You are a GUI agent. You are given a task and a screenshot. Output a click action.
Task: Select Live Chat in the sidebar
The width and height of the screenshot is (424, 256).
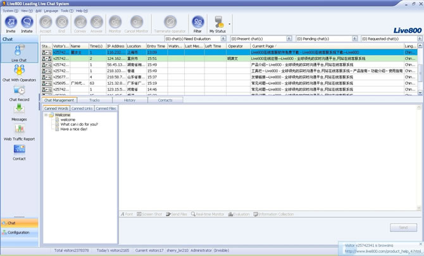[x=19, y=53]
